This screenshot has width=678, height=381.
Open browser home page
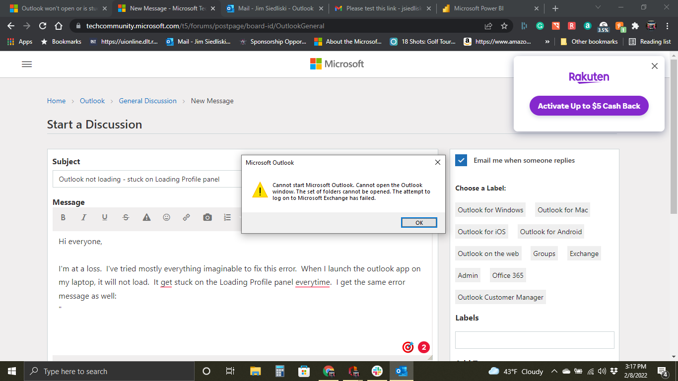pyautogui.click(x=59, y=26)
